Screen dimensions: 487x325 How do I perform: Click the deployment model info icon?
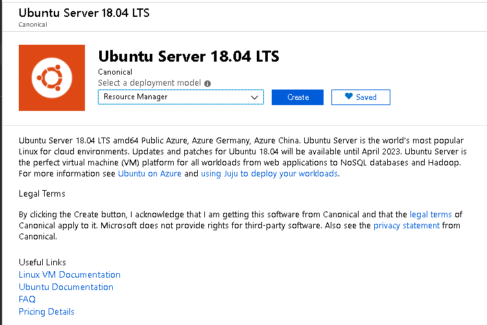click(x=208, y=84)
